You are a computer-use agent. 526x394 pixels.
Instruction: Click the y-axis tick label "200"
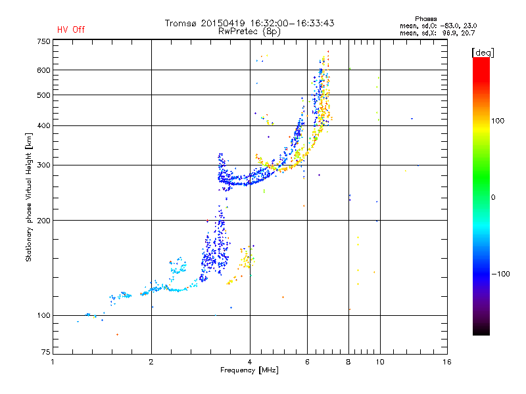click(44, 221)
